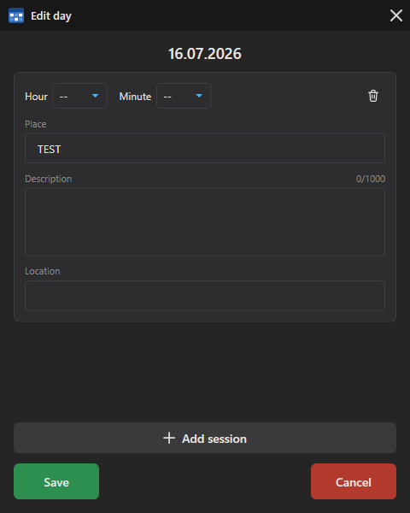Click the Minute label
Image resolution: width=410 pixels, height=513 pixels.
click(135, 97)
